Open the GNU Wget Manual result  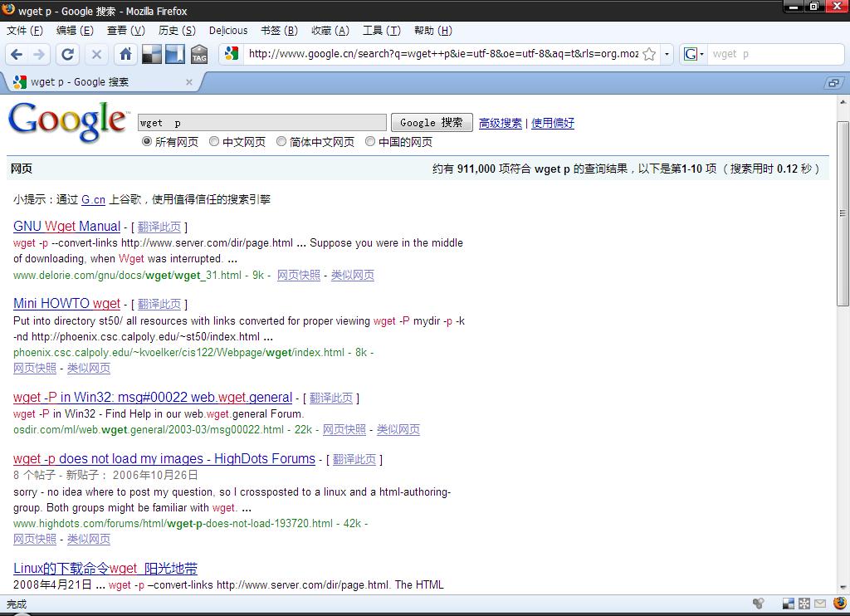[66, 226]
